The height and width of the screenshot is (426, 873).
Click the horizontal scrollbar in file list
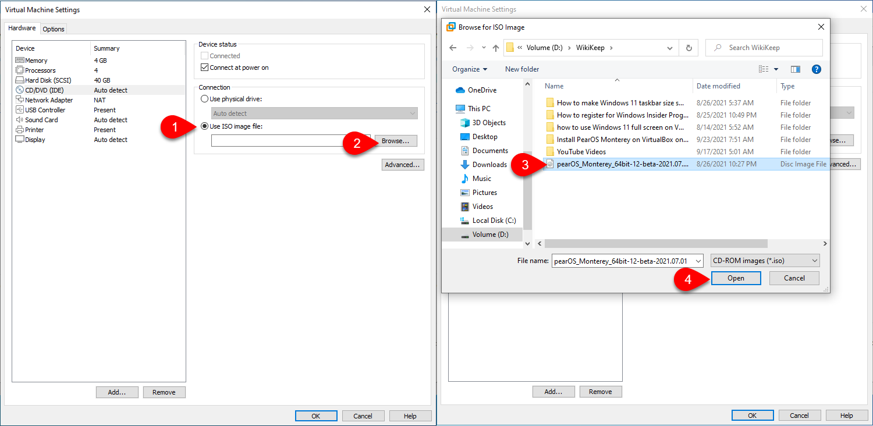click(656, 244)
